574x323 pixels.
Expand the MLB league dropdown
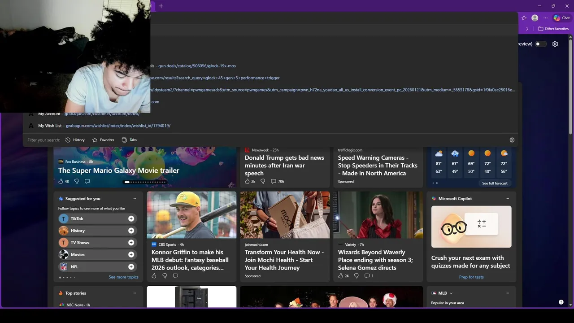pos(451,293)
